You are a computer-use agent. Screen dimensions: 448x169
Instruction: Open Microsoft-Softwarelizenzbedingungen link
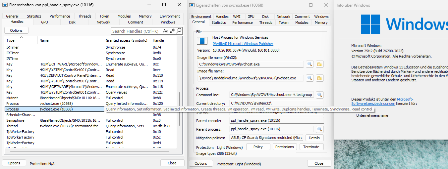(382, 101)
